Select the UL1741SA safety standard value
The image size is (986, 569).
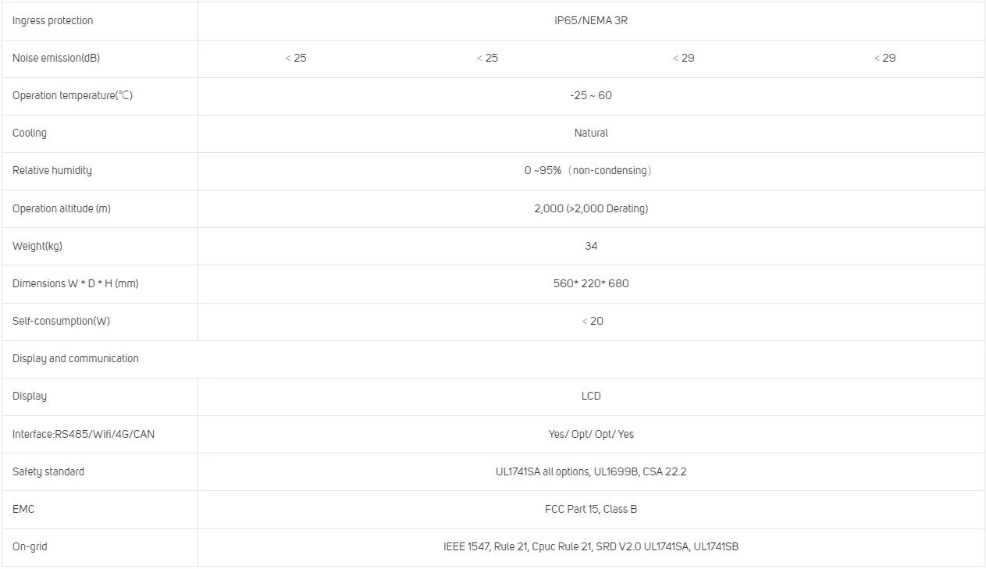pyautogui.click(x=585, y=472)
